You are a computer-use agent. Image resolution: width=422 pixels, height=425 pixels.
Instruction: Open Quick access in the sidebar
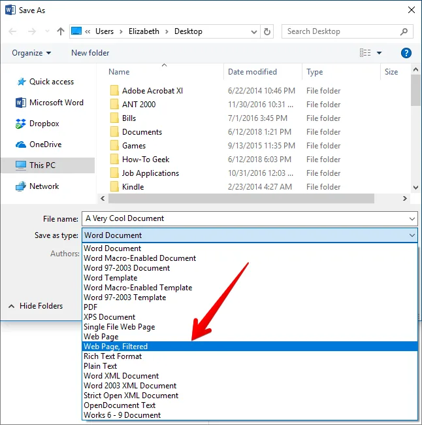pos(51,82)
